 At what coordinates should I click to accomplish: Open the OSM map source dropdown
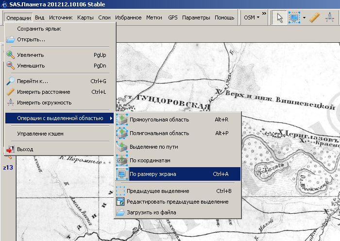252,17
